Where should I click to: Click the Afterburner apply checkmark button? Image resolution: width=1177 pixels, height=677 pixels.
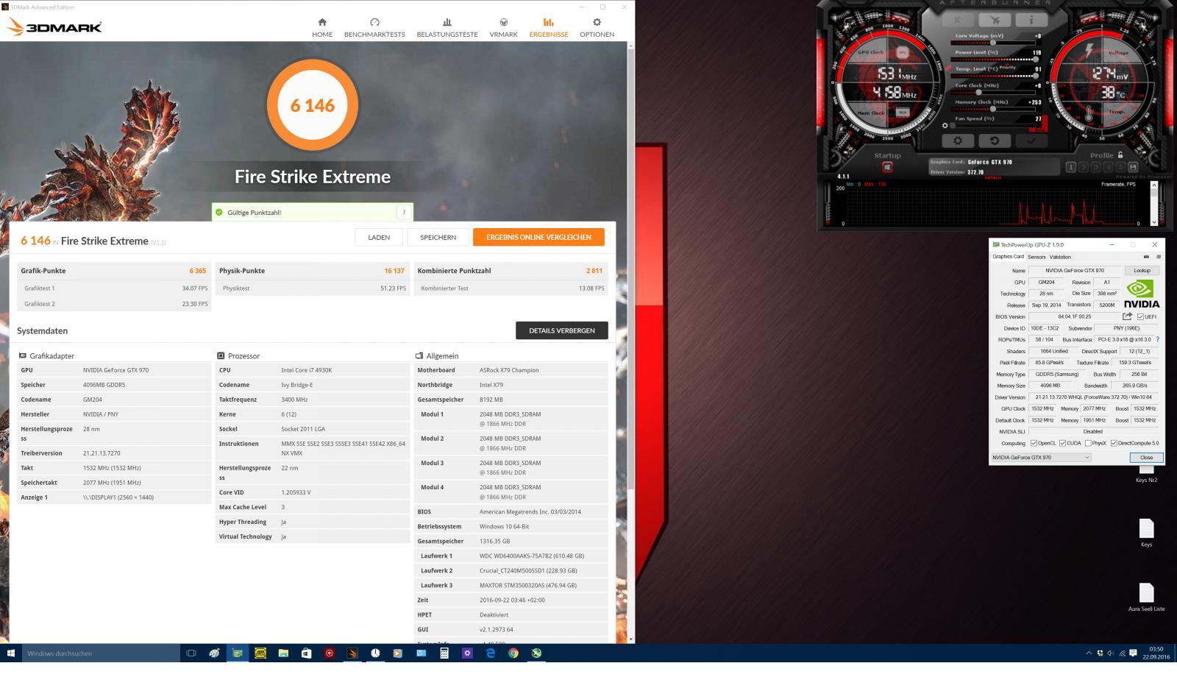click(x=1031, y=141)
